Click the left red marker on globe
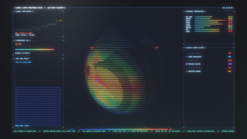Viewport: 247px width, 139px height. tap(92, 47)
